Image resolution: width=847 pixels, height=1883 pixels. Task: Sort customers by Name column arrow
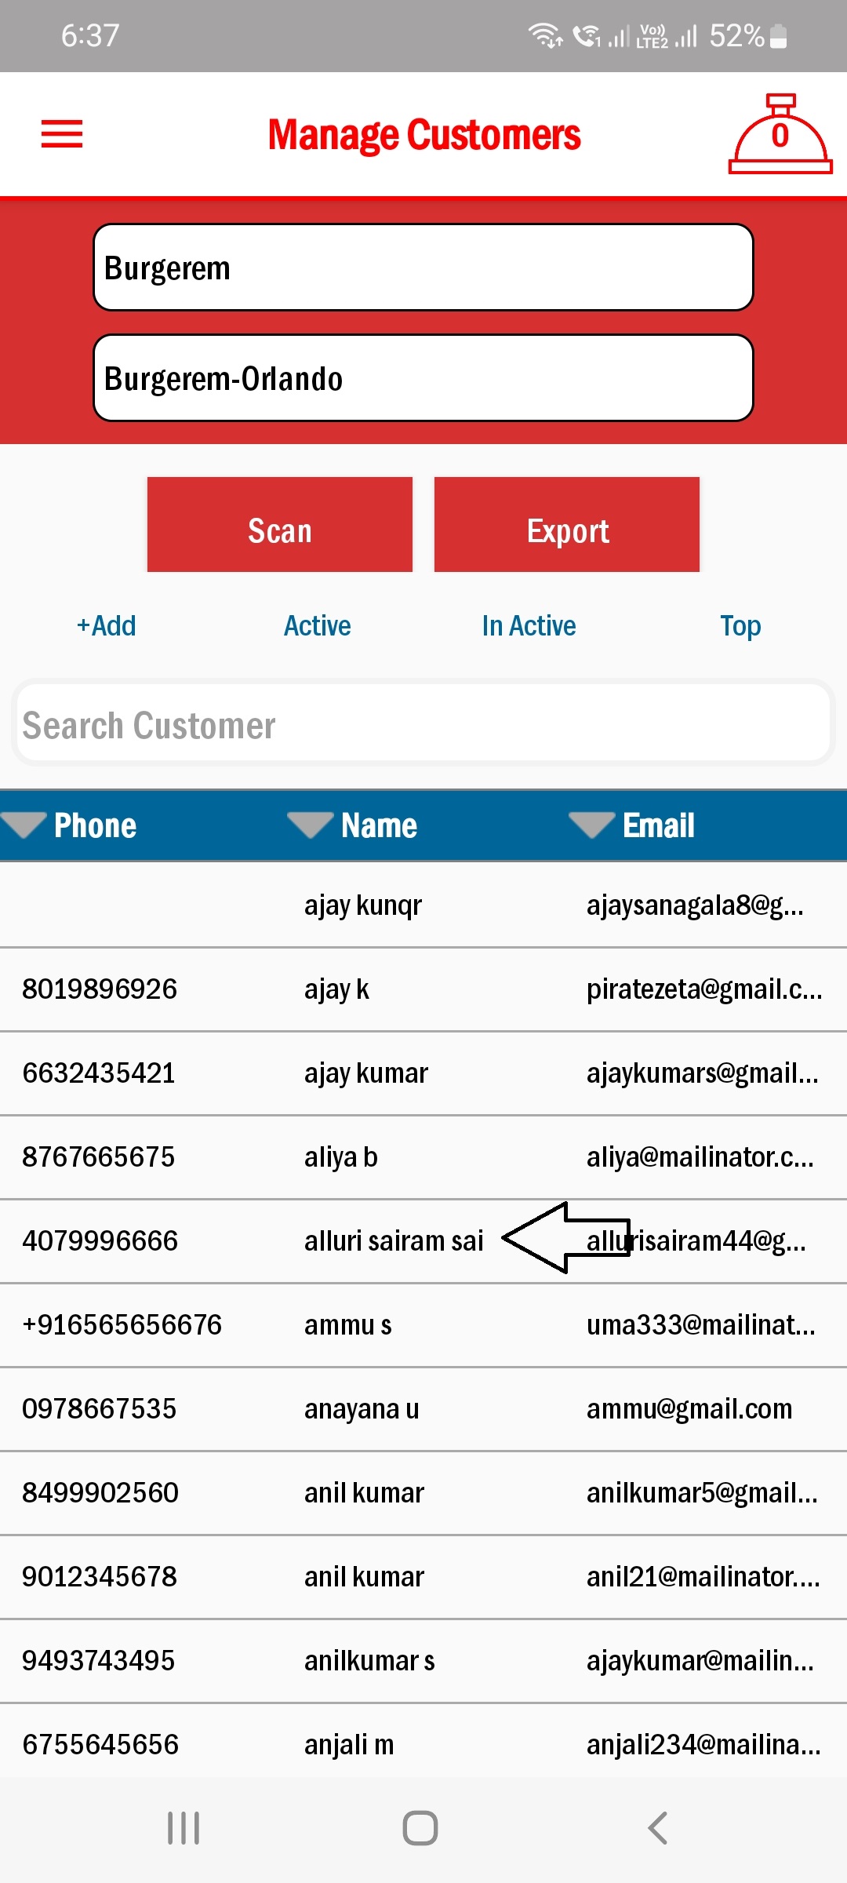click(311, 825)
